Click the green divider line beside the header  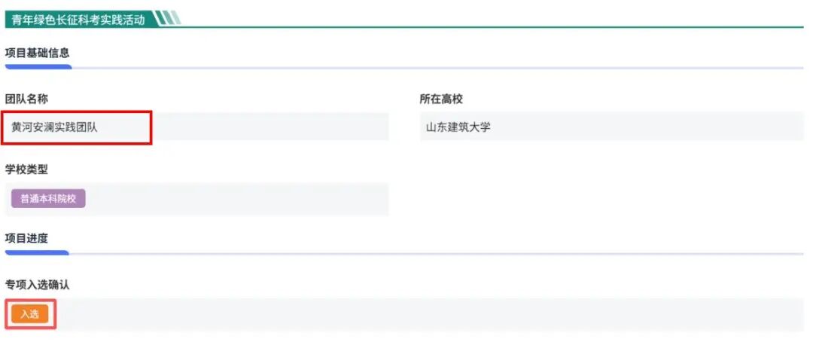[x=492, y=27]
